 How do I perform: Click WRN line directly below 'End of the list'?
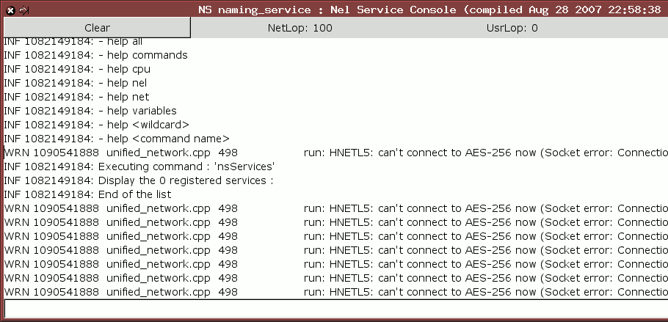coord(335,208)
